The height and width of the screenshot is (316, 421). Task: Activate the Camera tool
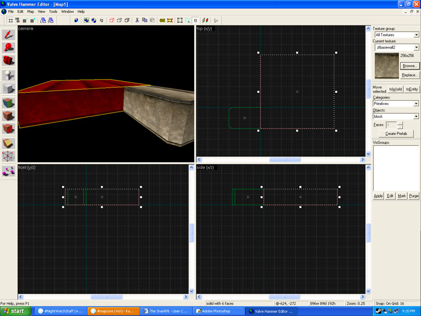[8, 61]
